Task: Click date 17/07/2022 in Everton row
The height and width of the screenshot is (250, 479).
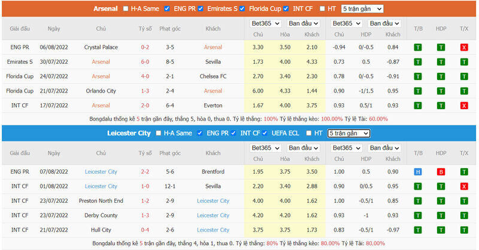Action: point(54,106)
